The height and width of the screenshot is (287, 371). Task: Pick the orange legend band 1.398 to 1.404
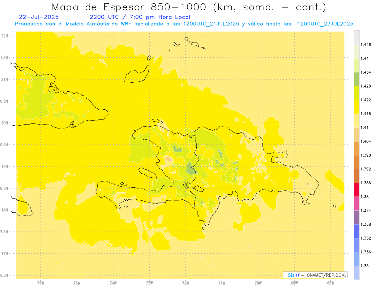coord(356,148)
